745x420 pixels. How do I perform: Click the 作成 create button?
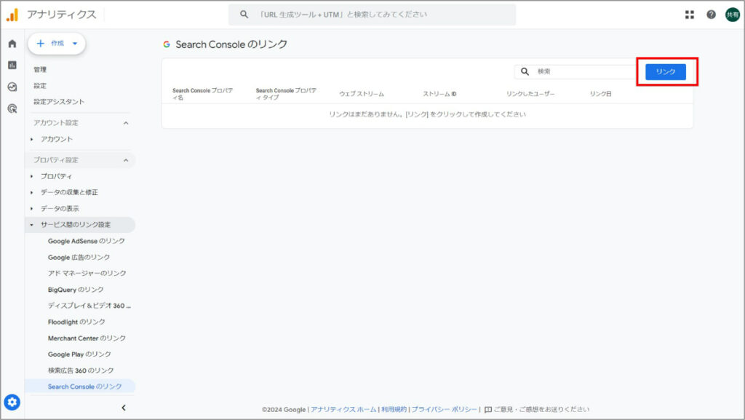click(57, 43)
